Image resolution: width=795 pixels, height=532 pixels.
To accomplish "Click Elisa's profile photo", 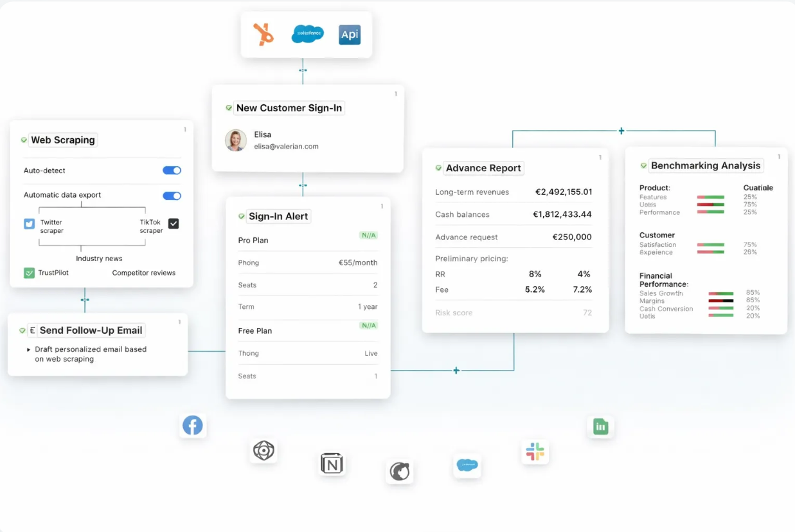I will [x=236, y=140].
